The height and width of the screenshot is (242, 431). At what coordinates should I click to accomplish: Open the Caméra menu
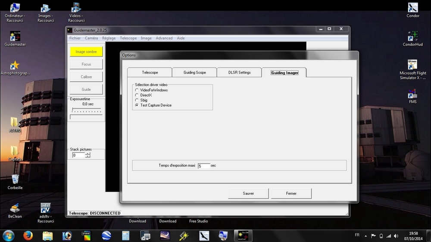(91, 38)
